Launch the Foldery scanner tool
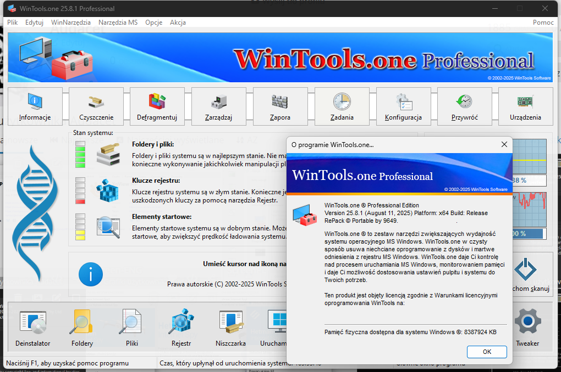The image size is (561, 372). click(x=82, y=328)
